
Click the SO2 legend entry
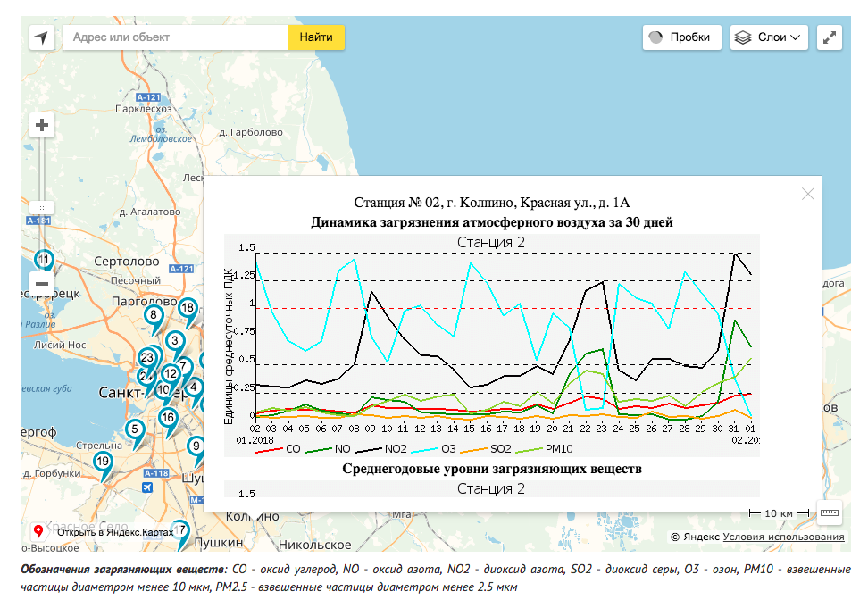click(488, 449)
